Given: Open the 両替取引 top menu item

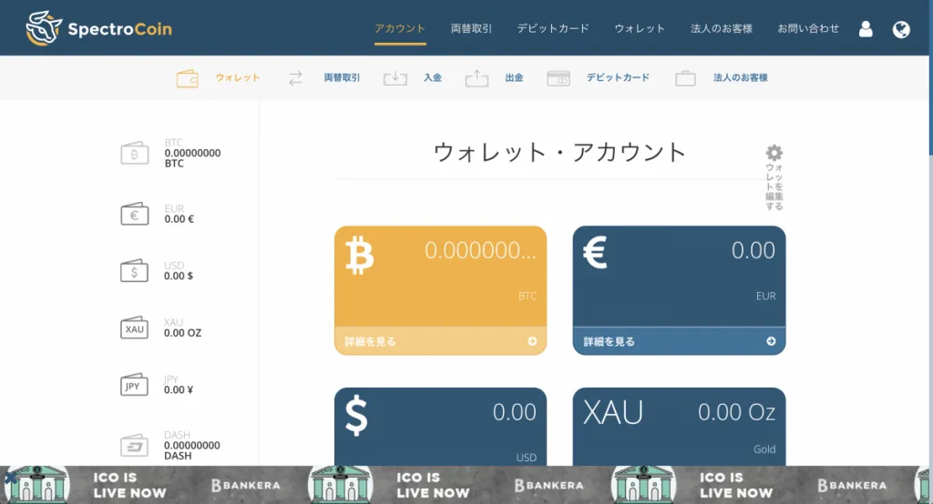Looking at the screenshot, I should point(471,28).
